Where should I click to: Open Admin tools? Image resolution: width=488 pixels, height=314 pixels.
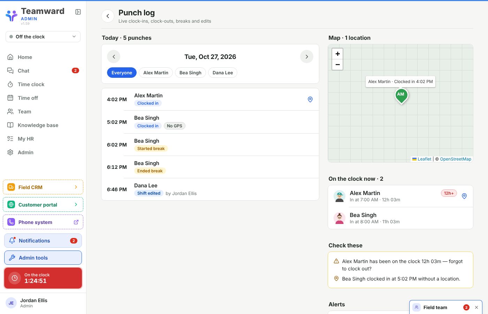(43, 258)
